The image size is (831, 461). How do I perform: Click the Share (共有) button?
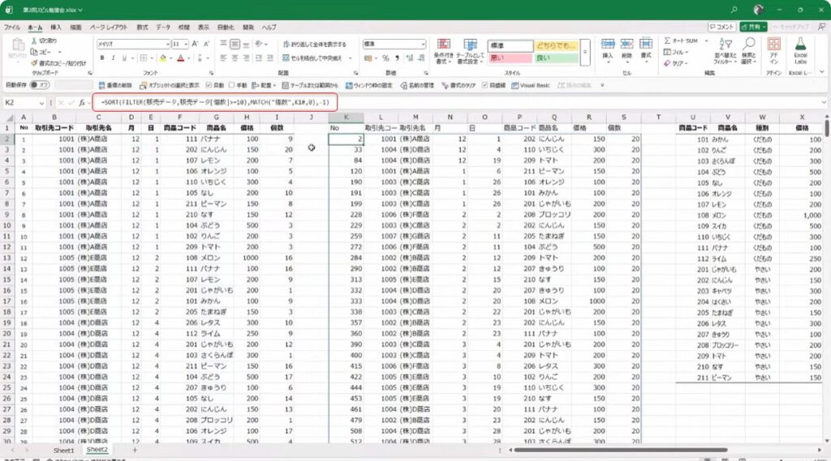coord(757,27)
